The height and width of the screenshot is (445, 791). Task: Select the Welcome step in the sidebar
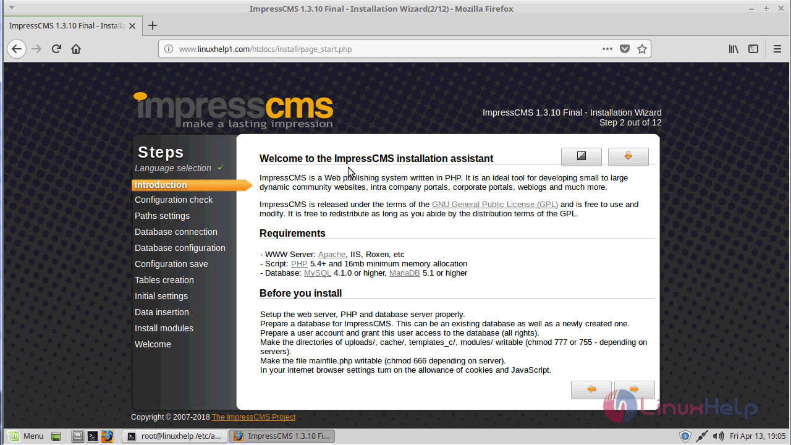[x=153, y=344]
